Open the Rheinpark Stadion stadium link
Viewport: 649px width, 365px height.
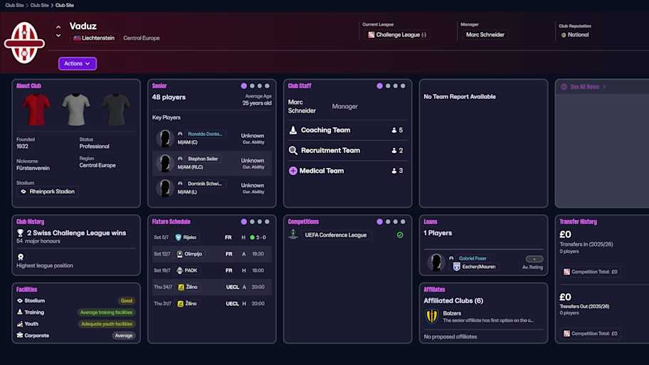click(48, 191)
